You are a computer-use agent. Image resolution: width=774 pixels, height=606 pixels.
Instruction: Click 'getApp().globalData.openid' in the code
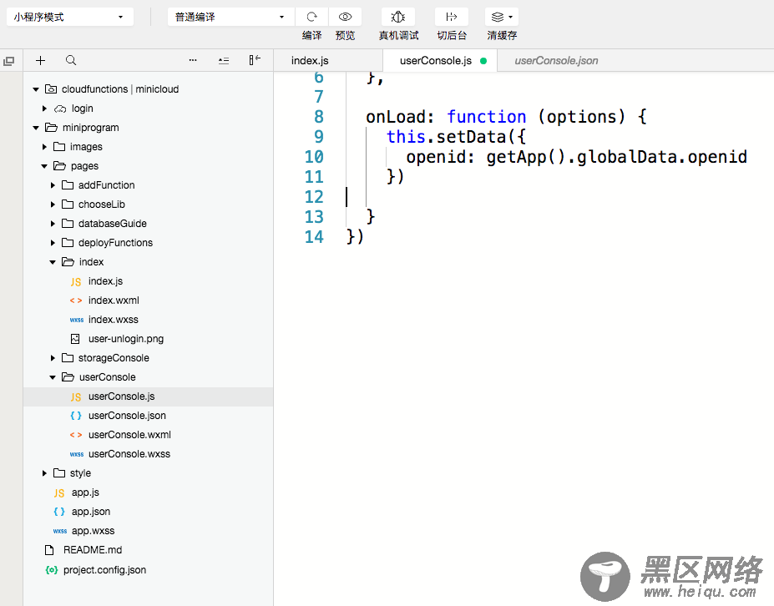pos(616,157)
